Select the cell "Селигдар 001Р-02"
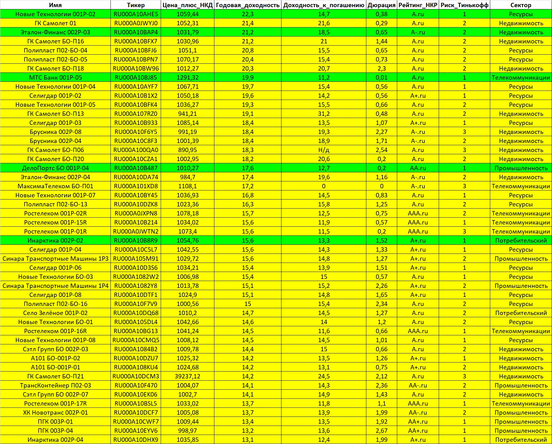Image resolution: width=552 pixels, height=444 pixels. 55,96
